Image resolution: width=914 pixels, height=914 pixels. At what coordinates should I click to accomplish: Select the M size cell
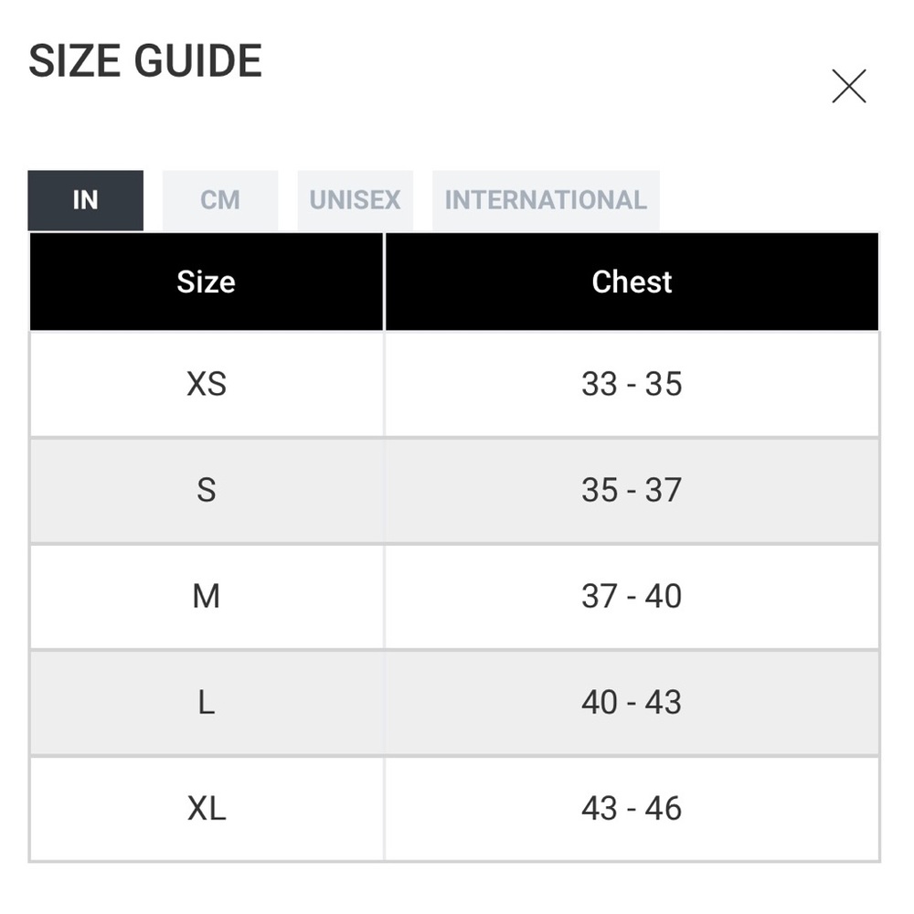click(x=207, y=596)
